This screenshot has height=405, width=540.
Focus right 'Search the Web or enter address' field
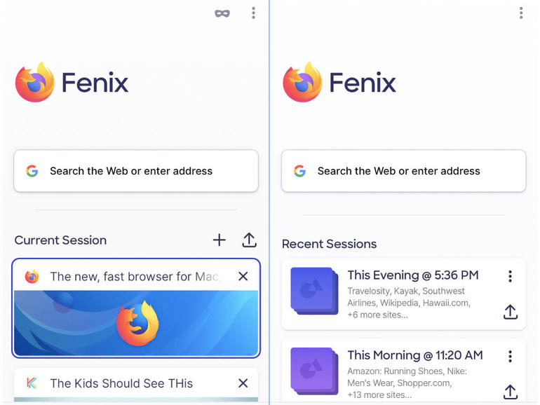[x=404, y=171]
